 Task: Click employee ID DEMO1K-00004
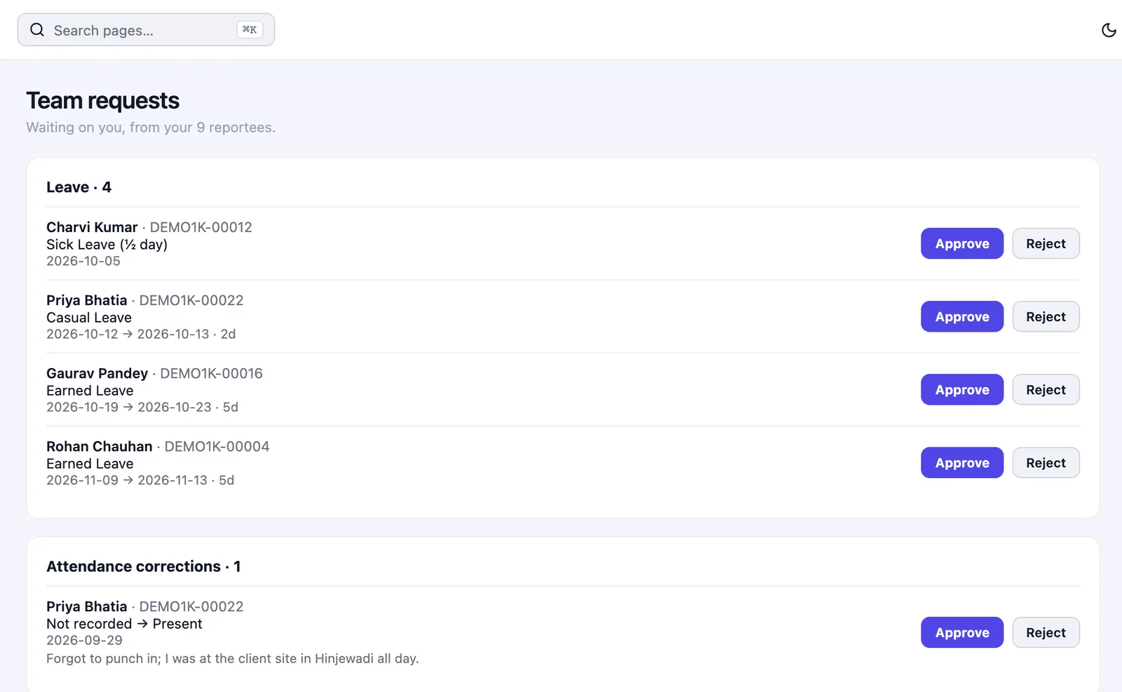point(217,447)
